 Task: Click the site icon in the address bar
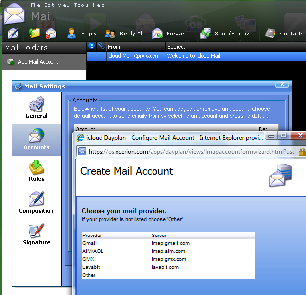pyautogui.click(x=82, y=152)
